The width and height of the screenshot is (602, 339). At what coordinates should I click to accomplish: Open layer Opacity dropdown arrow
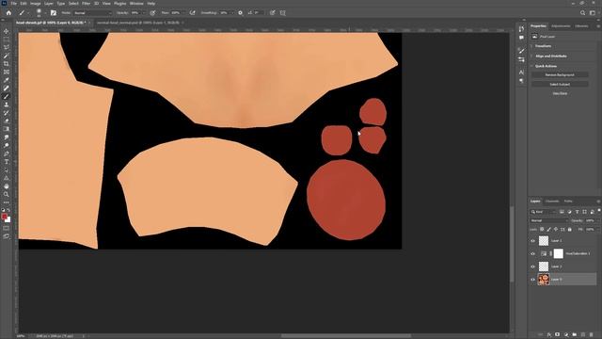click(597, 220)
